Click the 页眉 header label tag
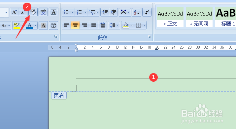The height and width of the screenshot is (129, 236). coord(59,95)
